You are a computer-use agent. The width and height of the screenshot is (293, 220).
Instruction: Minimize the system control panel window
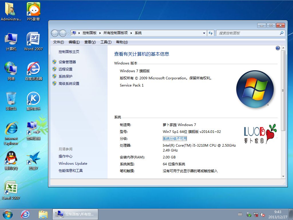[262, 25]
